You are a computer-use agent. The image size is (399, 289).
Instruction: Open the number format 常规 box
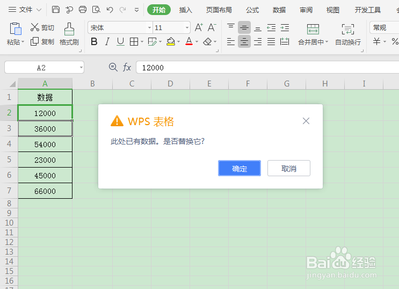coord(385,27)
